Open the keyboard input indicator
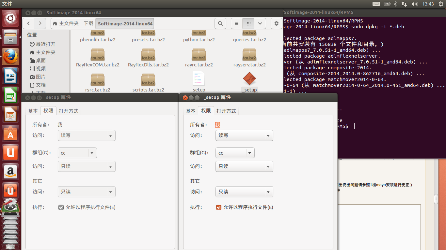Viewport: 446px width, 250px height. tap(376, 4)
